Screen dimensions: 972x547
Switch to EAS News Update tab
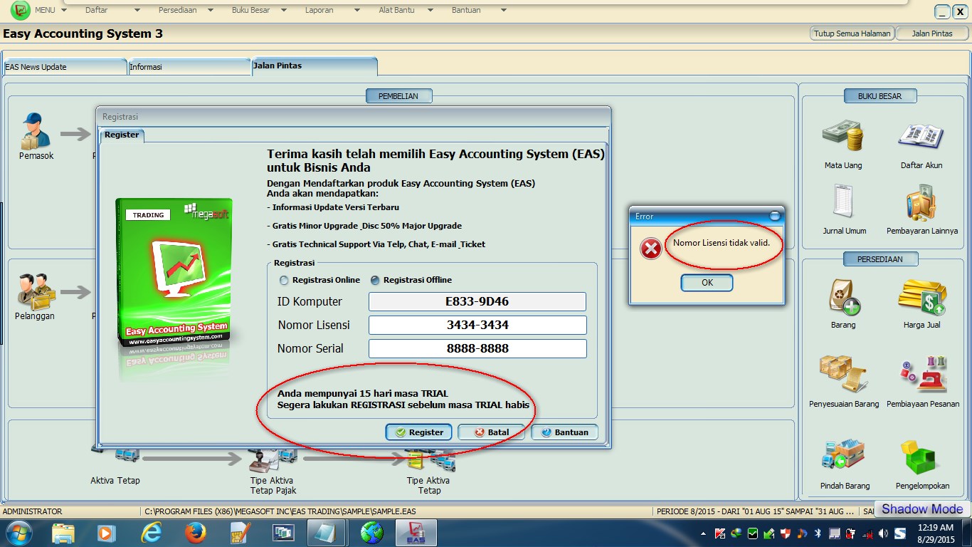pyautogui.click(x=65, y=67)
